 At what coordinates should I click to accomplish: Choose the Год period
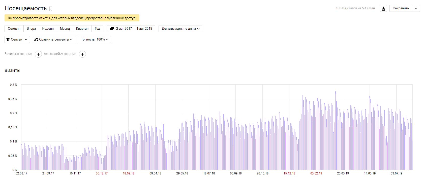click(97, 29)
